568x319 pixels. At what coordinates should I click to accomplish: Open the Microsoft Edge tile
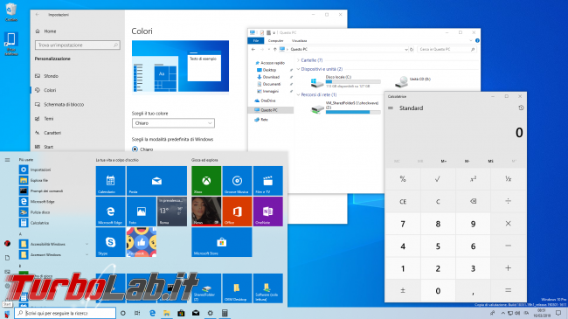pos(110,212)
